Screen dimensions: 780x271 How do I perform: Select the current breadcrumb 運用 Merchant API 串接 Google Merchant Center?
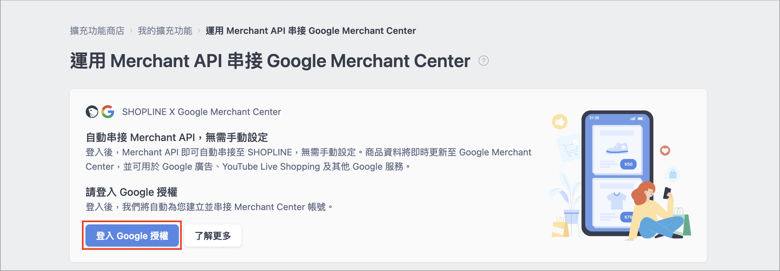[311, 31]
